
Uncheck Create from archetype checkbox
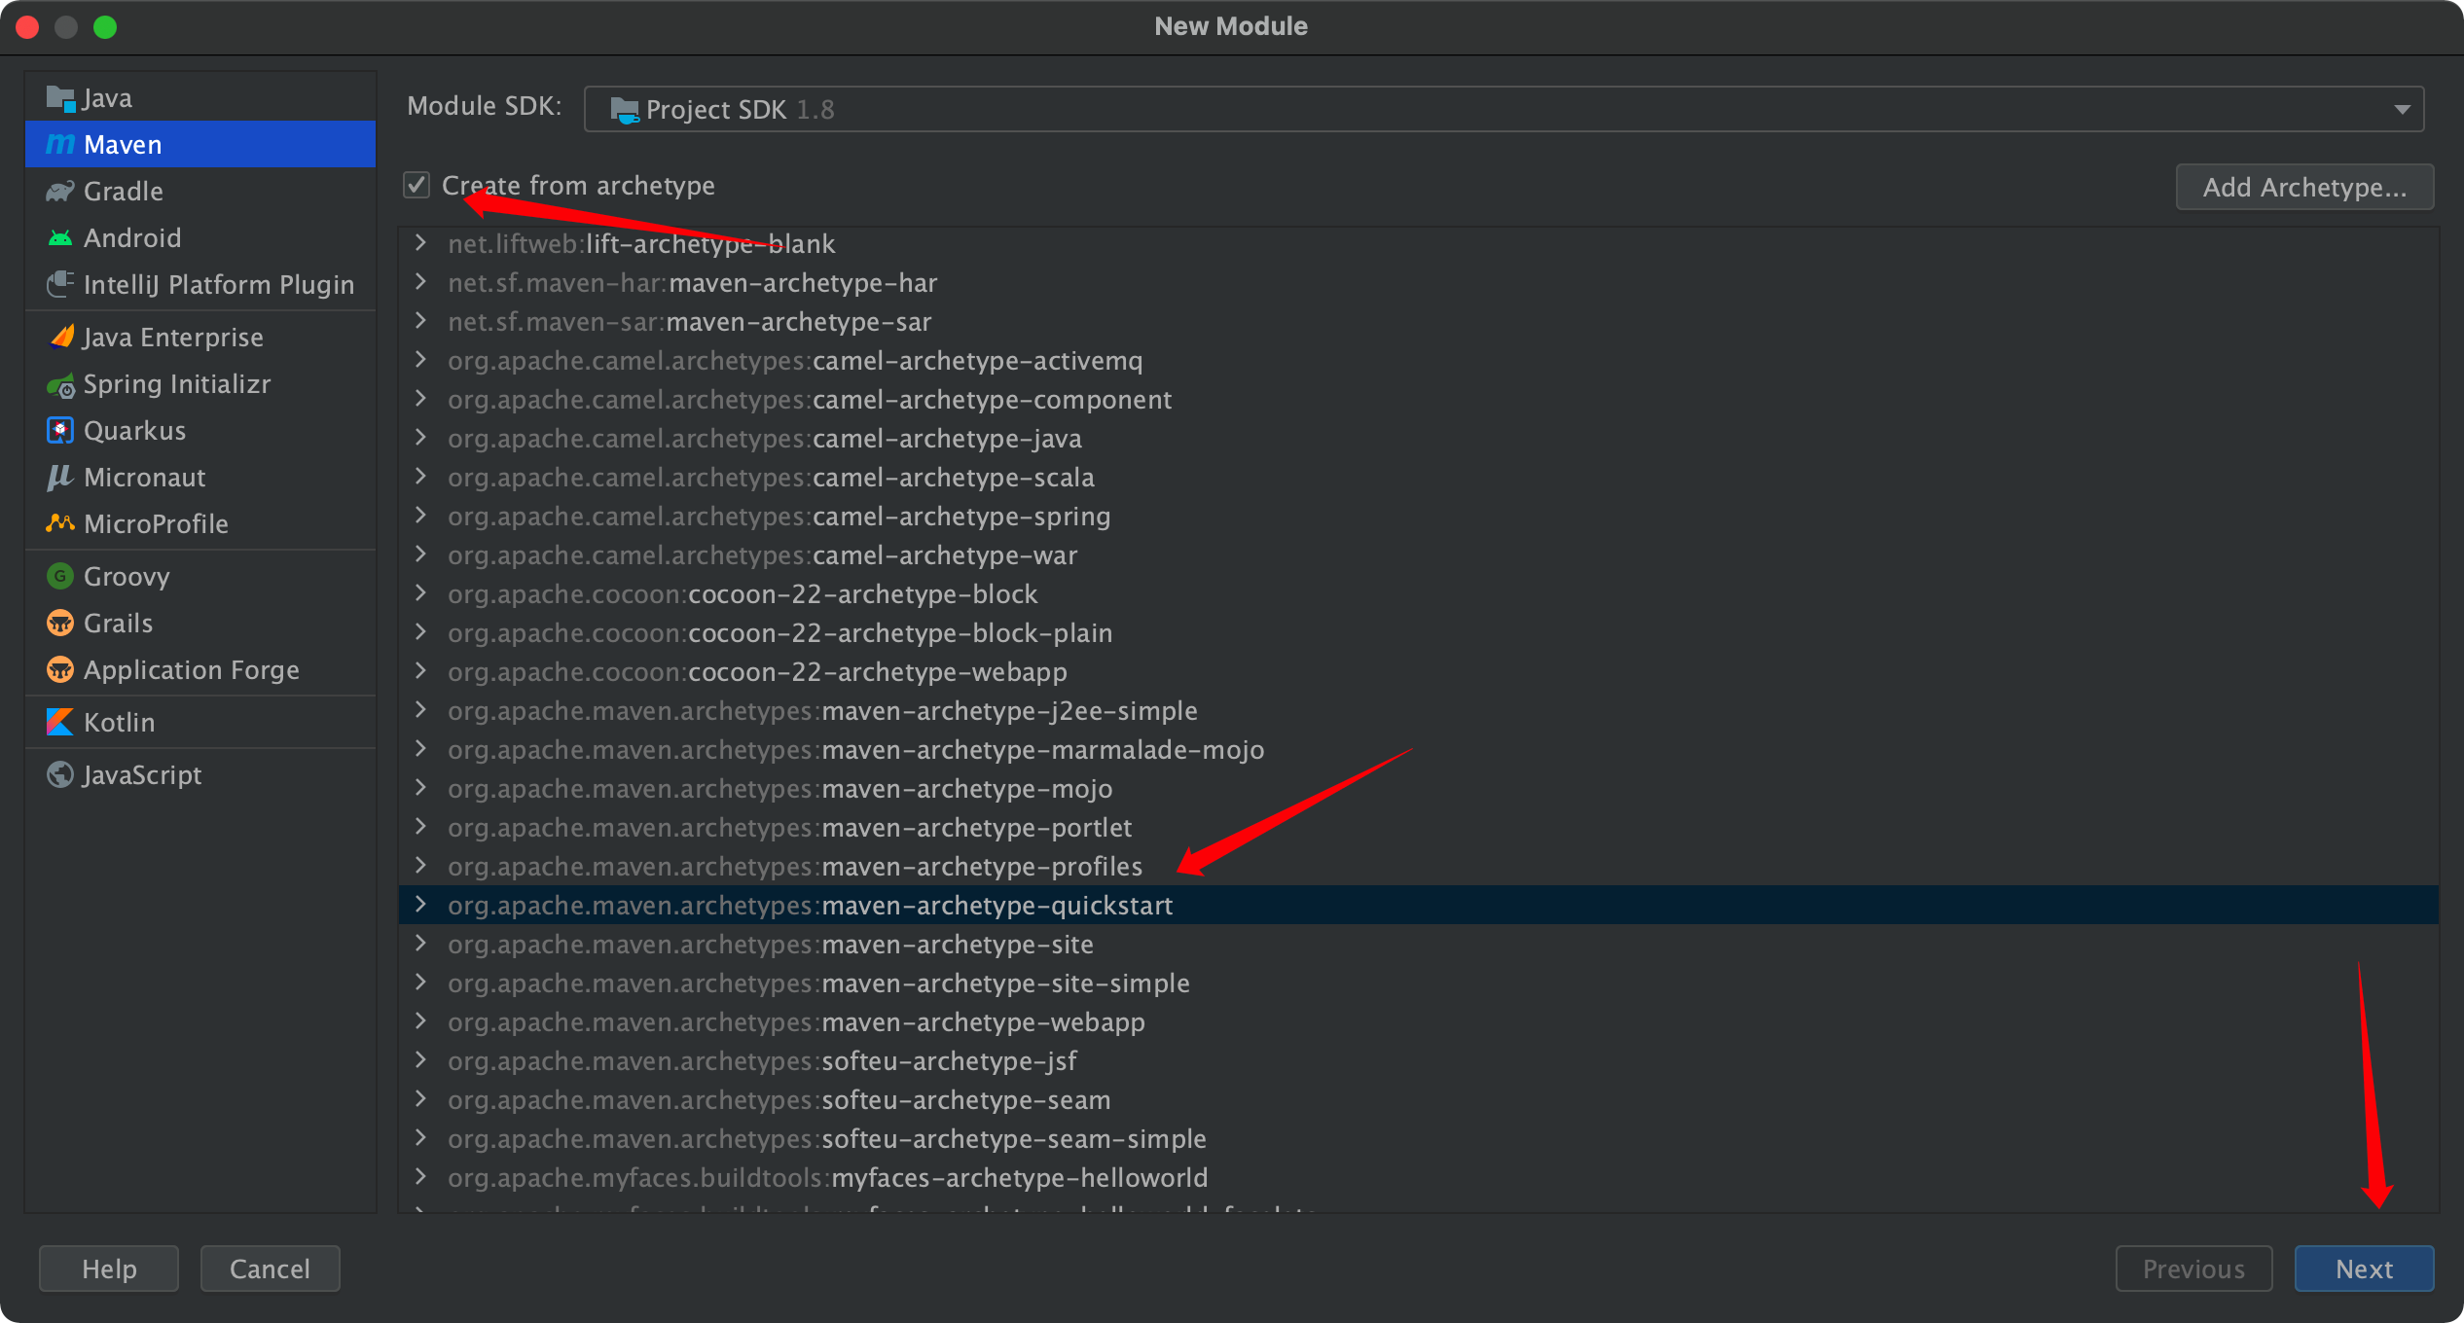coord(417,185)
